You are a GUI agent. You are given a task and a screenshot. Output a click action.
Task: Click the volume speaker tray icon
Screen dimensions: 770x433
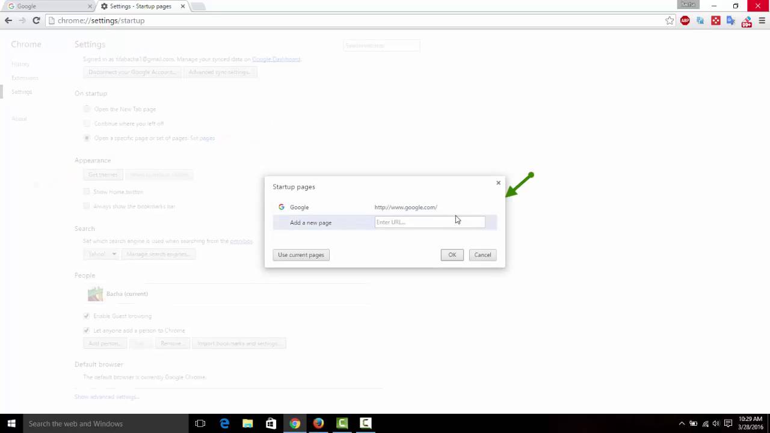[716, 423]
